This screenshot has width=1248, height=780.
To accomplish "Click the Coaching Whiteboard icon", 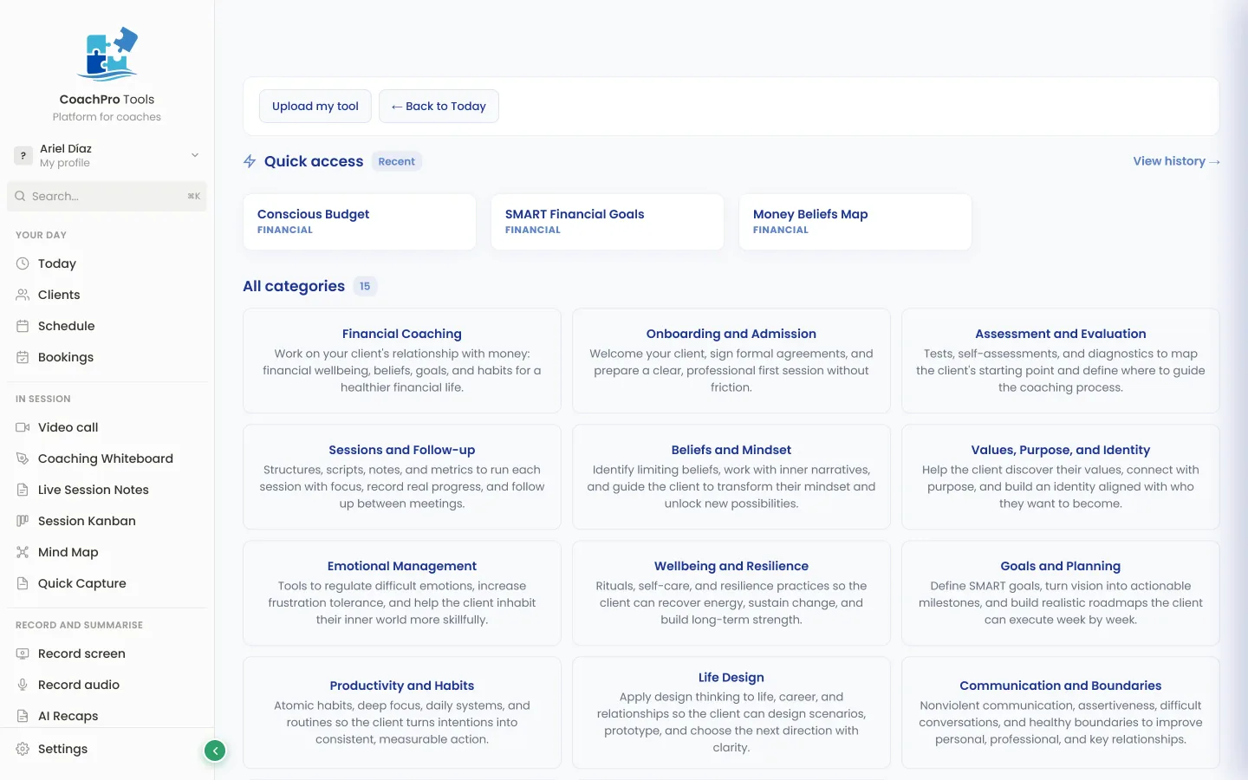I will pyautogui.click(x=23, y=458).
